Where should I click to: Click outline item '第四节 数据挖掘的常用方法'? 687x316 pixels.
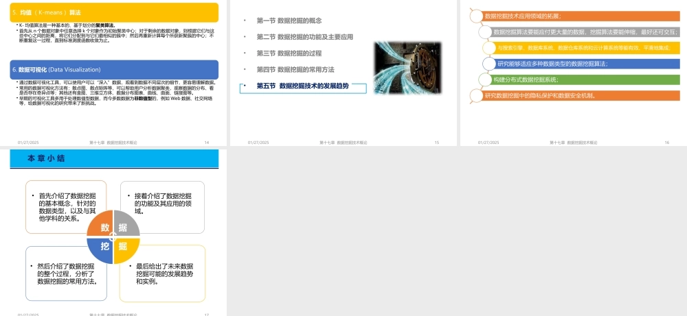(x=295, y=69)
